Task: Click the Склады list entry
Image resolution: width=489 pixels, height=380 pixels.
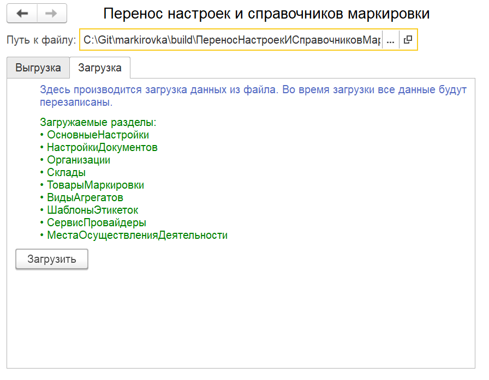Action: coord(66,172)
